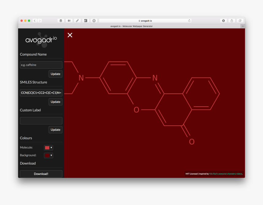263x205 pixels.
Task: Click the B! Hatena bookmark icon
Action: pyautogui.click(x=69, y=21)
